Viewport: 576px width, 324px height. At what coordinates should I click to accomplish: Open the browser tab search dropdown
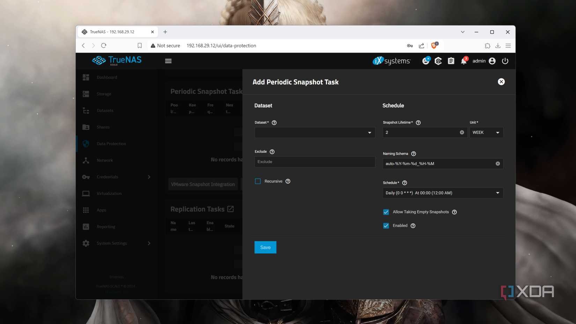pos(463,32)
